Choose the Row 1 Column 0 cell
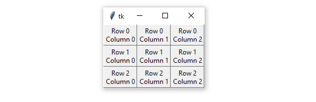This screenshot has height=102, width=316. 120,56
